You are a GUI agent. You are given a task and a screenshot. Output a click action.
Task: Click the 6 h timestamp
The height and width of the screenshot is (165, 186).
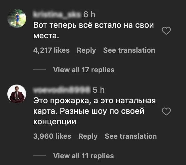coord(89,14)
